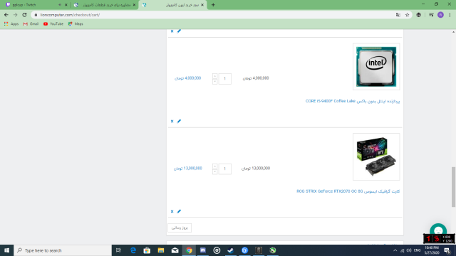Viewport: 456px width, 256px height.
Task: Open the browser extension icon
Action: 418,15
